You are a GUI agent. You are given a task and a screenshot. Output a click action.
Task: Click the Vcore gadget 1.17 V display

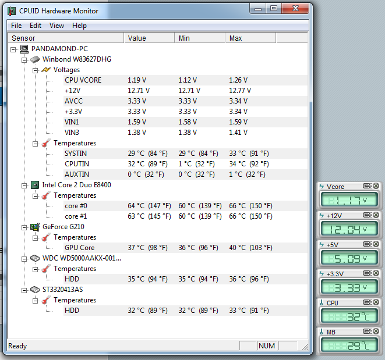click(349, 200)
